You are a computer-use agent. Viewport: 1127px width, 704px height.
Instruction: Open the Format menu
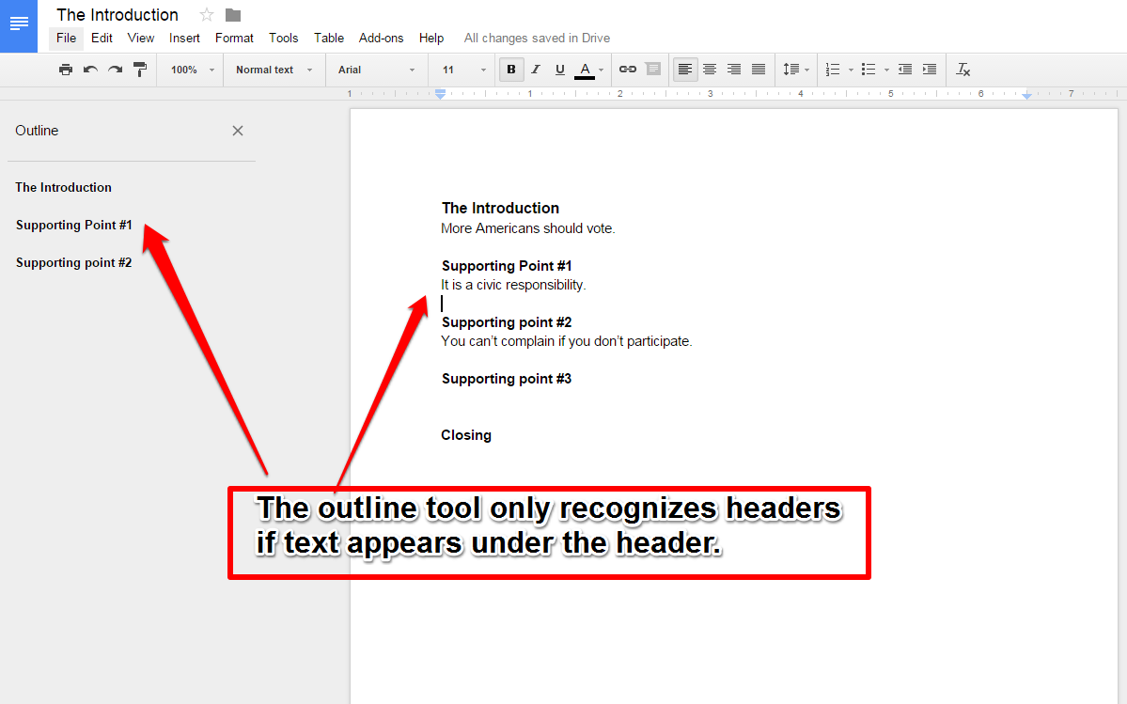[233, 38]
